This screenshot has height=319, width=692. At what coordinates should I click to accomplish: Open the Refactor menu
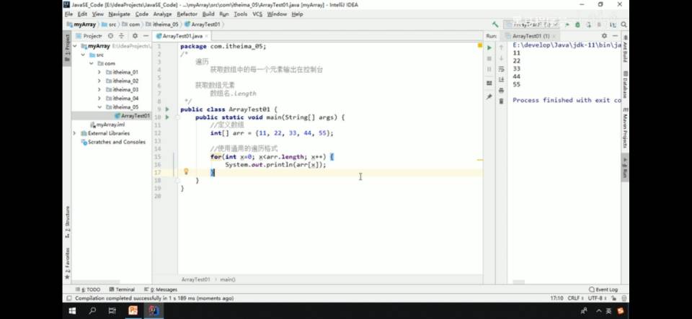tap(187, 14)
